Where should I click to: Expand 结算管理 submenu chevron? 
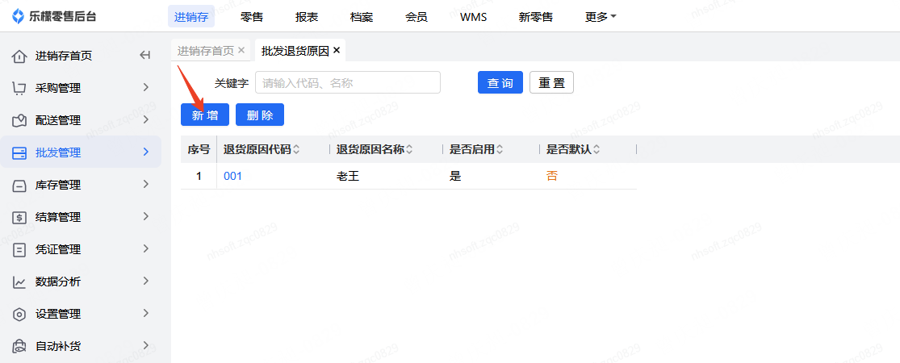[146, 216]
